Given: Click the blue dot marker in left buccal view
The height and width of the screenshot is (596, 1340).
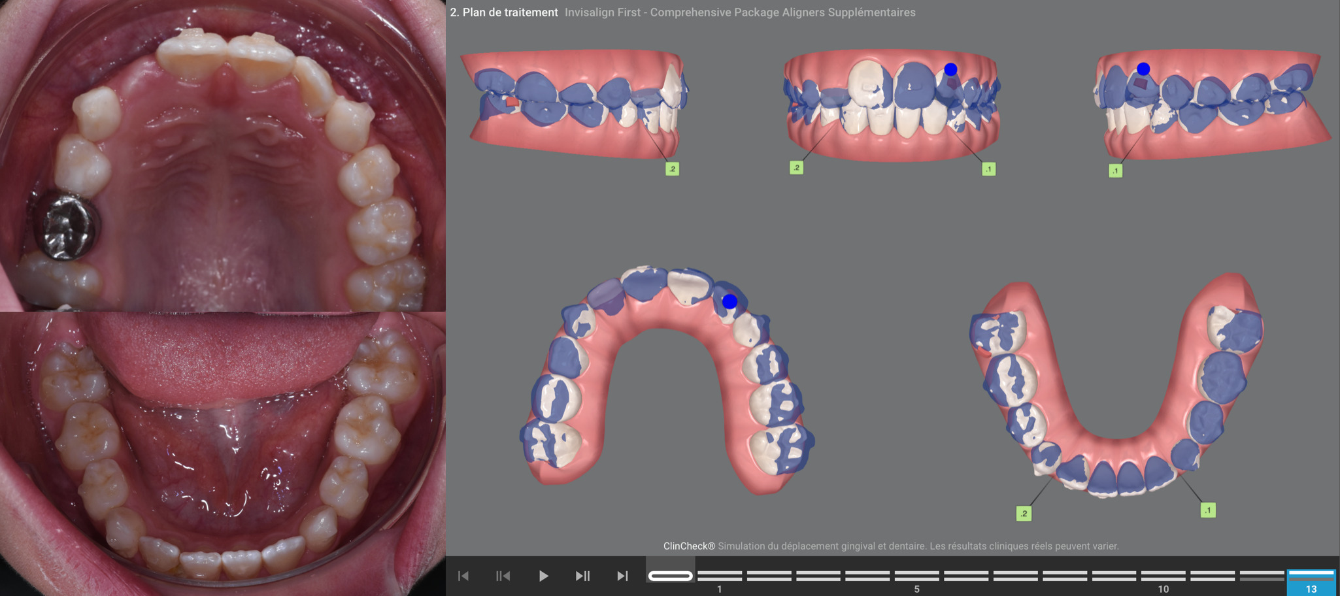Looking at the screenshot, I should (x=1143, y=69).
